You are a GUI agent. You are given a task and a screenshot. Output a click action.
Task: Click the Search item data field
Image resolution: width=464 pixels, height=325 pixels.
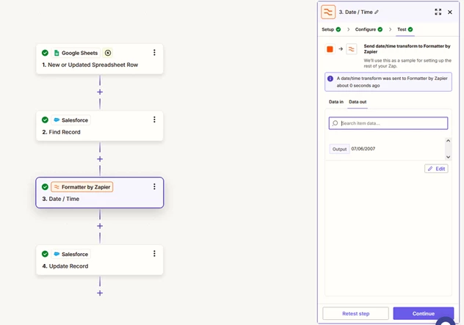388,123
